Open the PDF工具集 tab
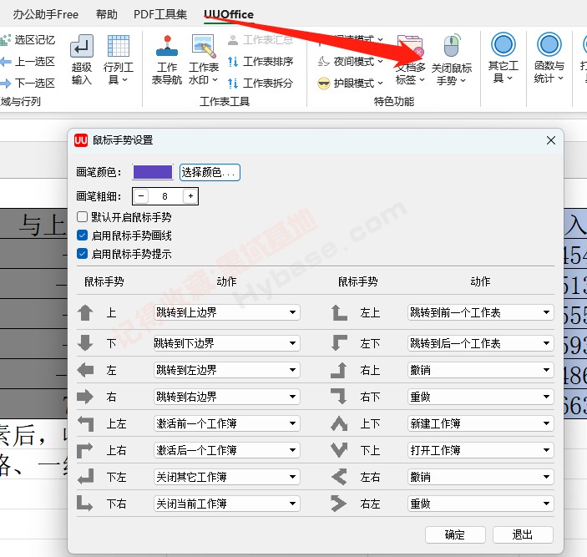This screenshot has width=587, height=557. click(160, 14)
